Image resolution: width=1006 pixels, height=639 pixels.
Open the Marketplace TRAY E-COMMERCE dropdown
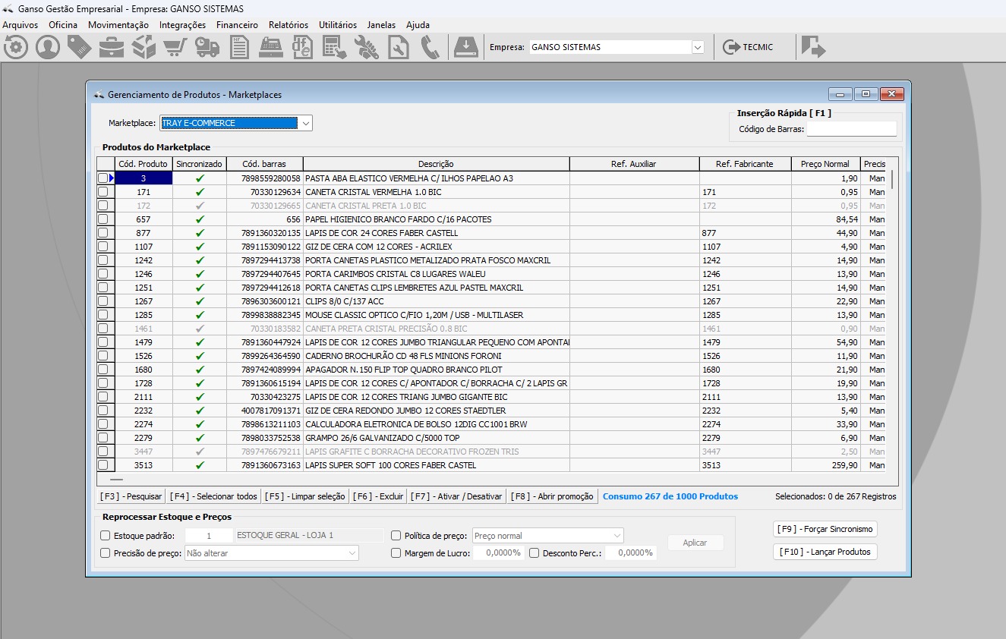click(x=236, y=123)
